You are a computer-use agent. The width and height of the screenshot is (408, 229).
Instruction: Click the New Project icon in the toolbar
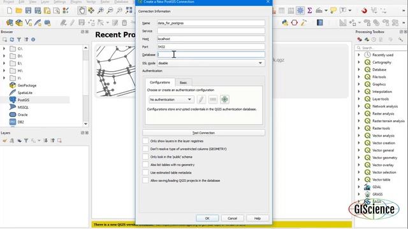pyautogui.click(x=10, y=11)
